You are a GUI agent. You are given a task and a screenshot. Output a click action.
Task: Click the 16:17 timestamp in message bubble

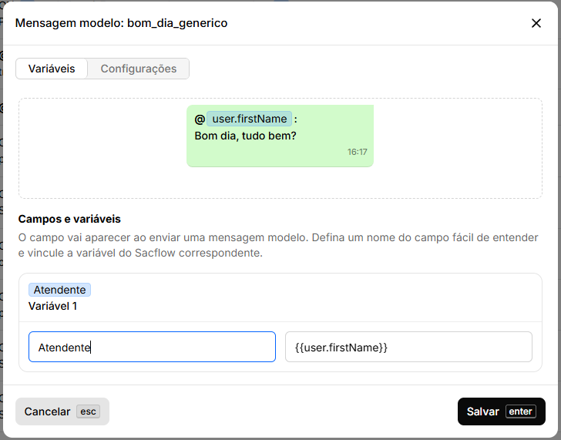(x=357, y=152)
